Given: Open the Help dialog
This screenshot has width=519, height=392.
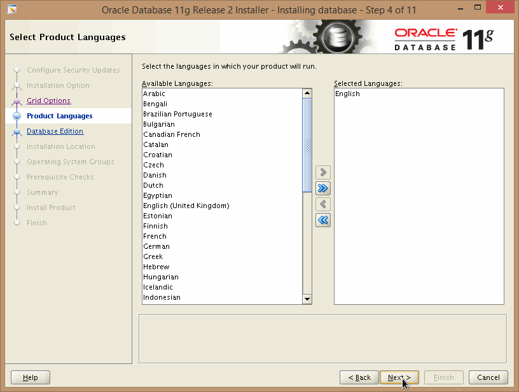Looking at the screenshot, I should (31, 377).
